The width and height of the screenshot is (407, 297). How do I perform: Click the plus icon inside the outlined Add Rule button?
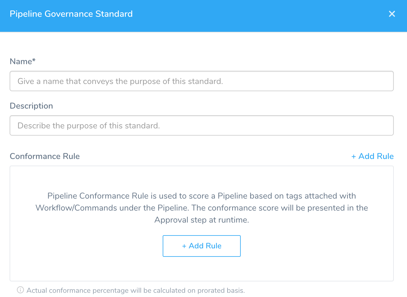pos(184,246)
